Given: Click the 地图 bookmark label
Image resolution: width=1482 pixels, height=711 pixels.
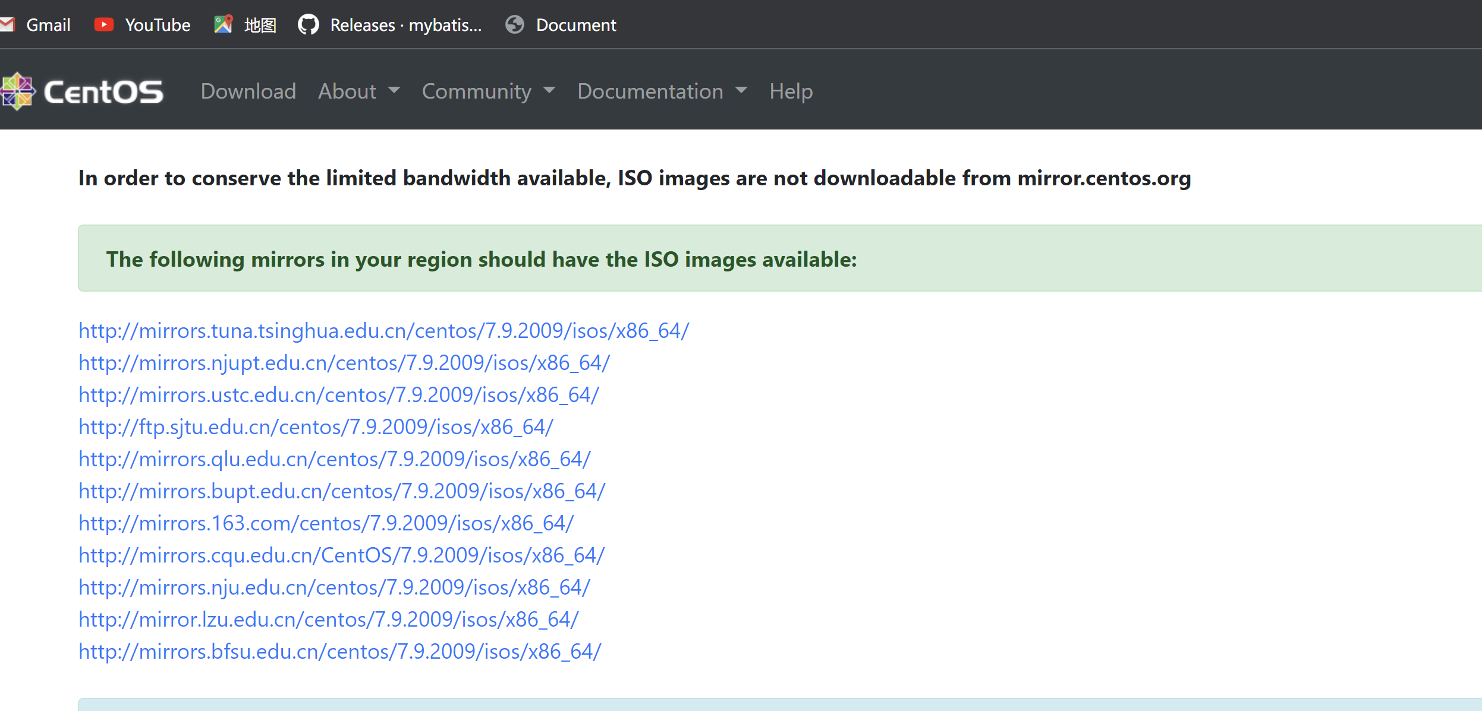Looking at the screenshot, I should tap(260, 25).
